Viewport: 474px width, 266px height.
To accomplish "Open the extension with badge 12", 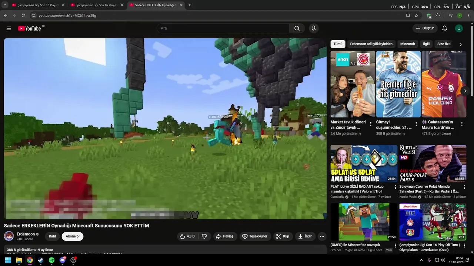I will tap(429, 16).
